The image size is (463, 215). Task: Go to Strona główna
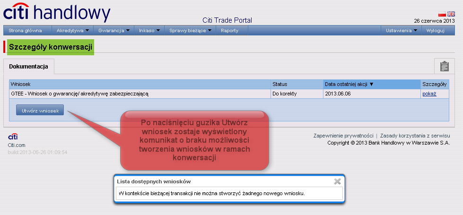click(x=25, y=30)
